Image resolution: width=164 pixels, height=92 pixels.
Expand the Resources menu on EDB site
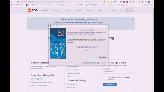tap(90, 10)
